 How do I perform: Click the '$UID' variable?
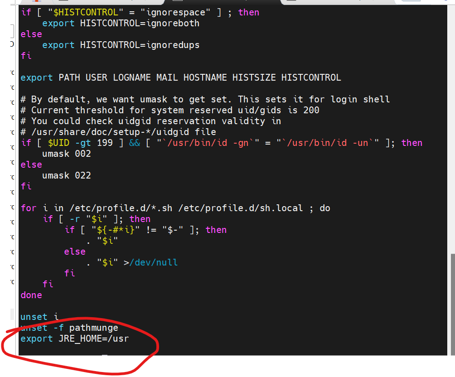[58, 143]
